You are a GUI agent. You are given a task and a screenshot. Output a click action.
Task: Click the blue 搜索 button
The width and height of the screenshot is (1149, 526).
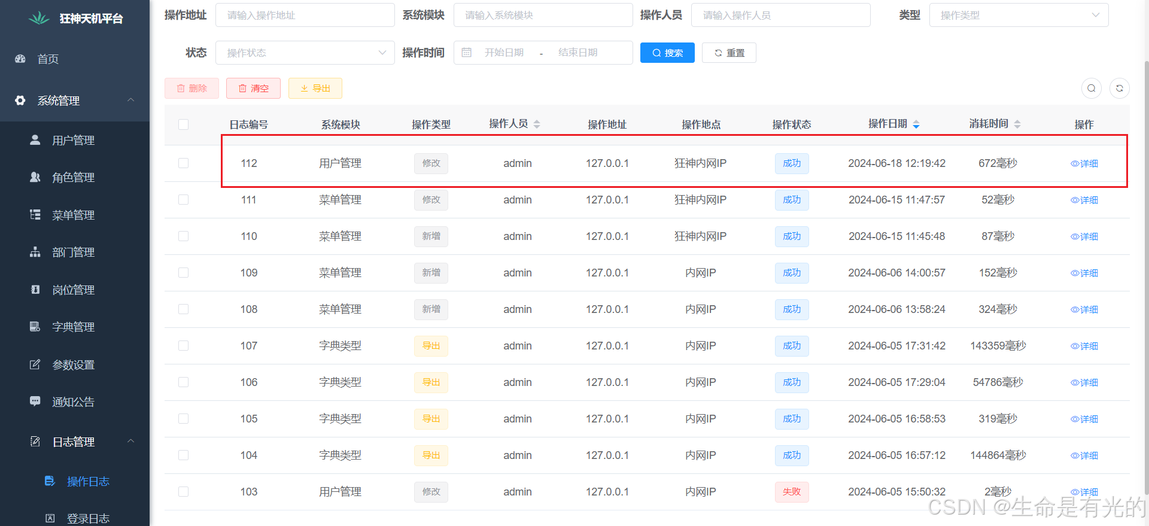[667, 53]
